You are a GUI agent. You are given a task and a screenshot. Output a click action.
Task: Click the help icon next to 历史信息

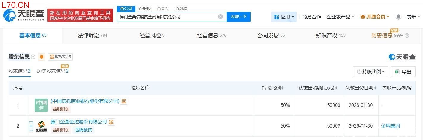point(407,36)
